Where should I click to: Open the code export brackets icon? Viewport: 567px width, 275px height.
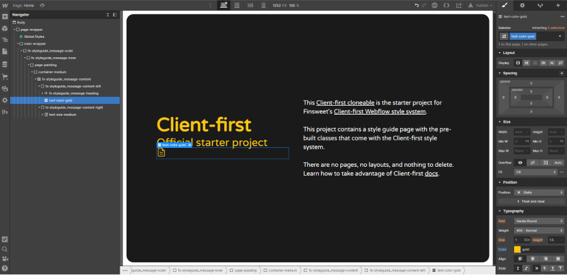pyautogui.click(x=447, y=6)
